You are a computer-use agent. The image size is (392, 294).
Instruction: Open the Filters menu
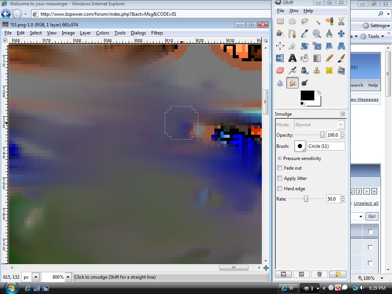tap(157, 33)
